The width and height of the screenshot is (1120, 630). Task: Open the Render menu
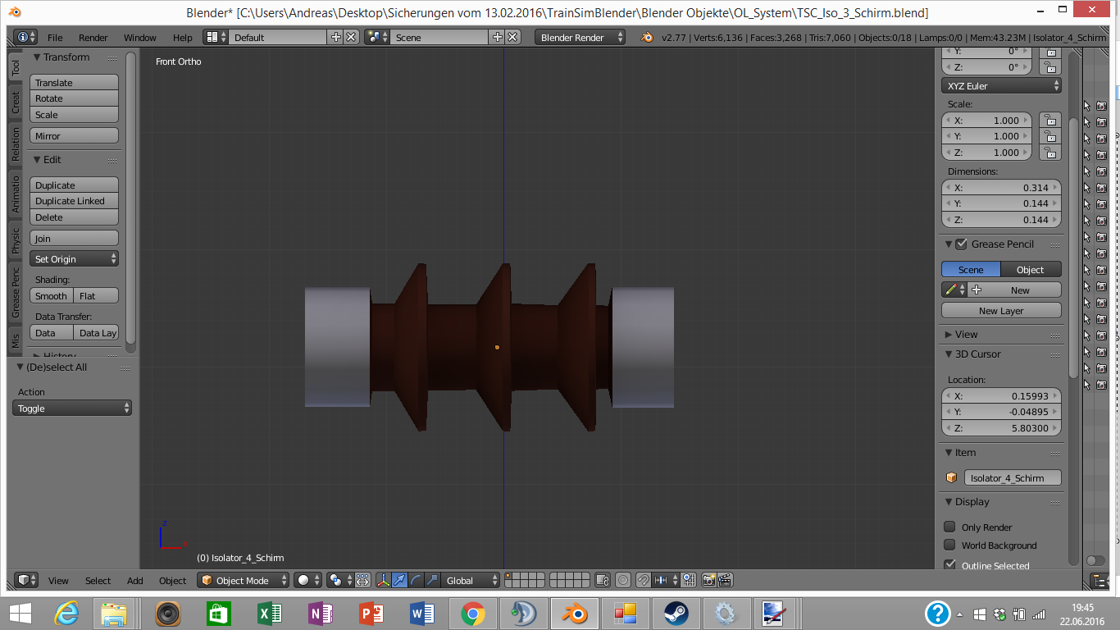[x=93, y=38]
